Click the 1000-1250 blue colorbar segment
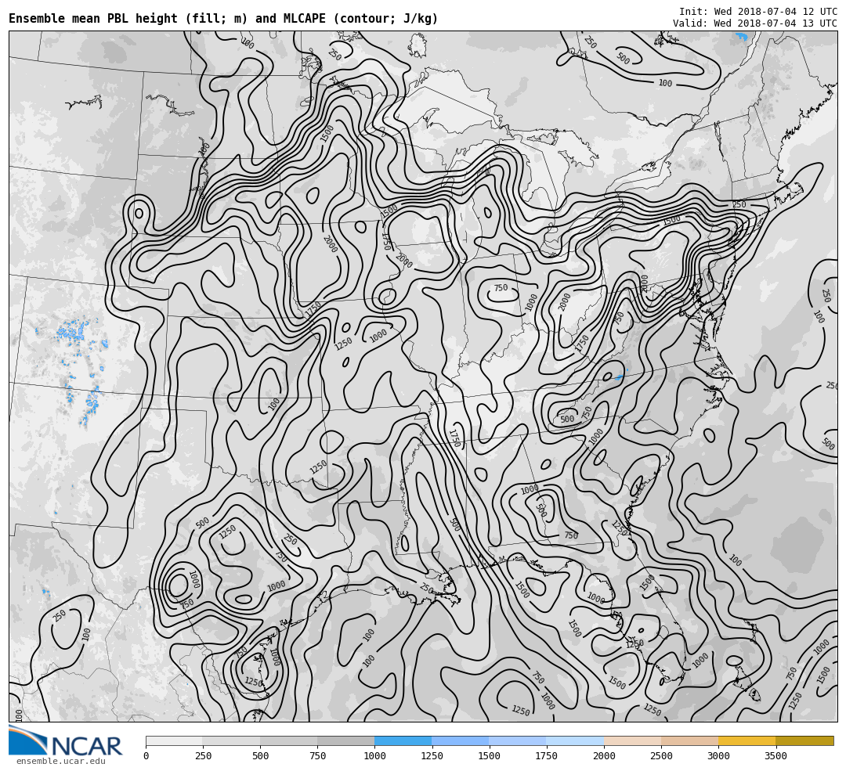Viewport: 846px width, 771px height. pos(403,740)
